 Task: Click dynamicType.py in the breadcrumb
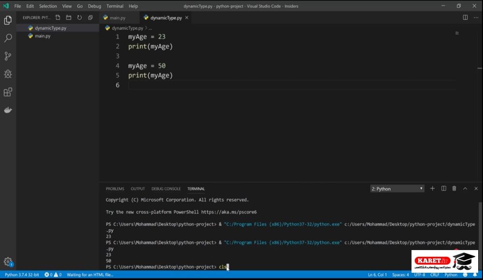click(127, 28)
